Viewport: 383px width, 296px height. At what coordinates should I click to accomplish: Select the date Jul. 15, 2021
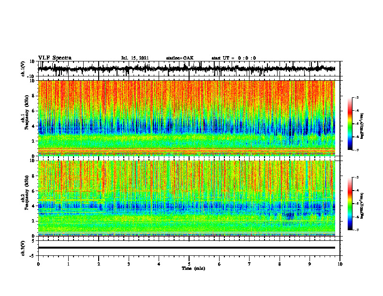point(135,58)
